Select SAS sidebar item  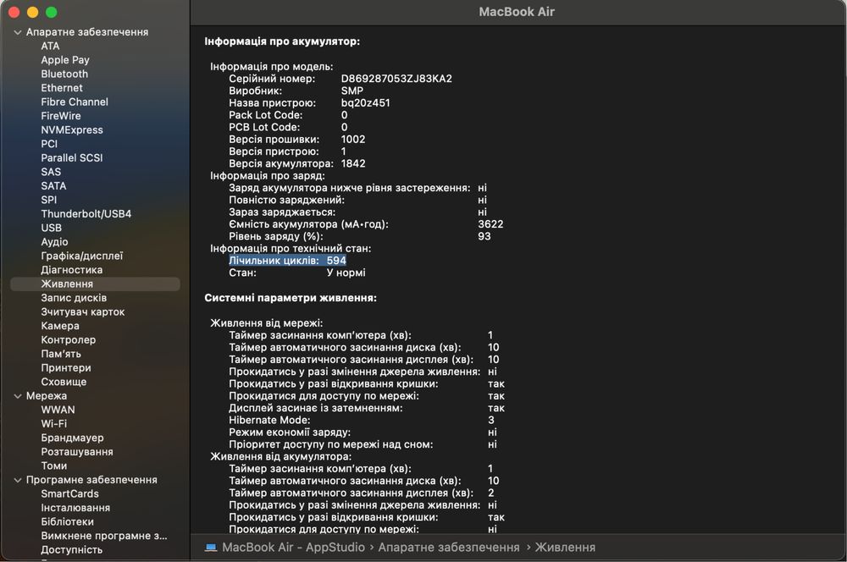(51, 172)
